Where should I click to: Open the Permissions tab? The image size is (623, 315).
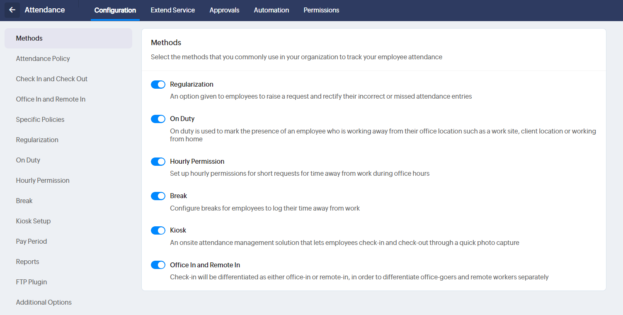(321, 10)
